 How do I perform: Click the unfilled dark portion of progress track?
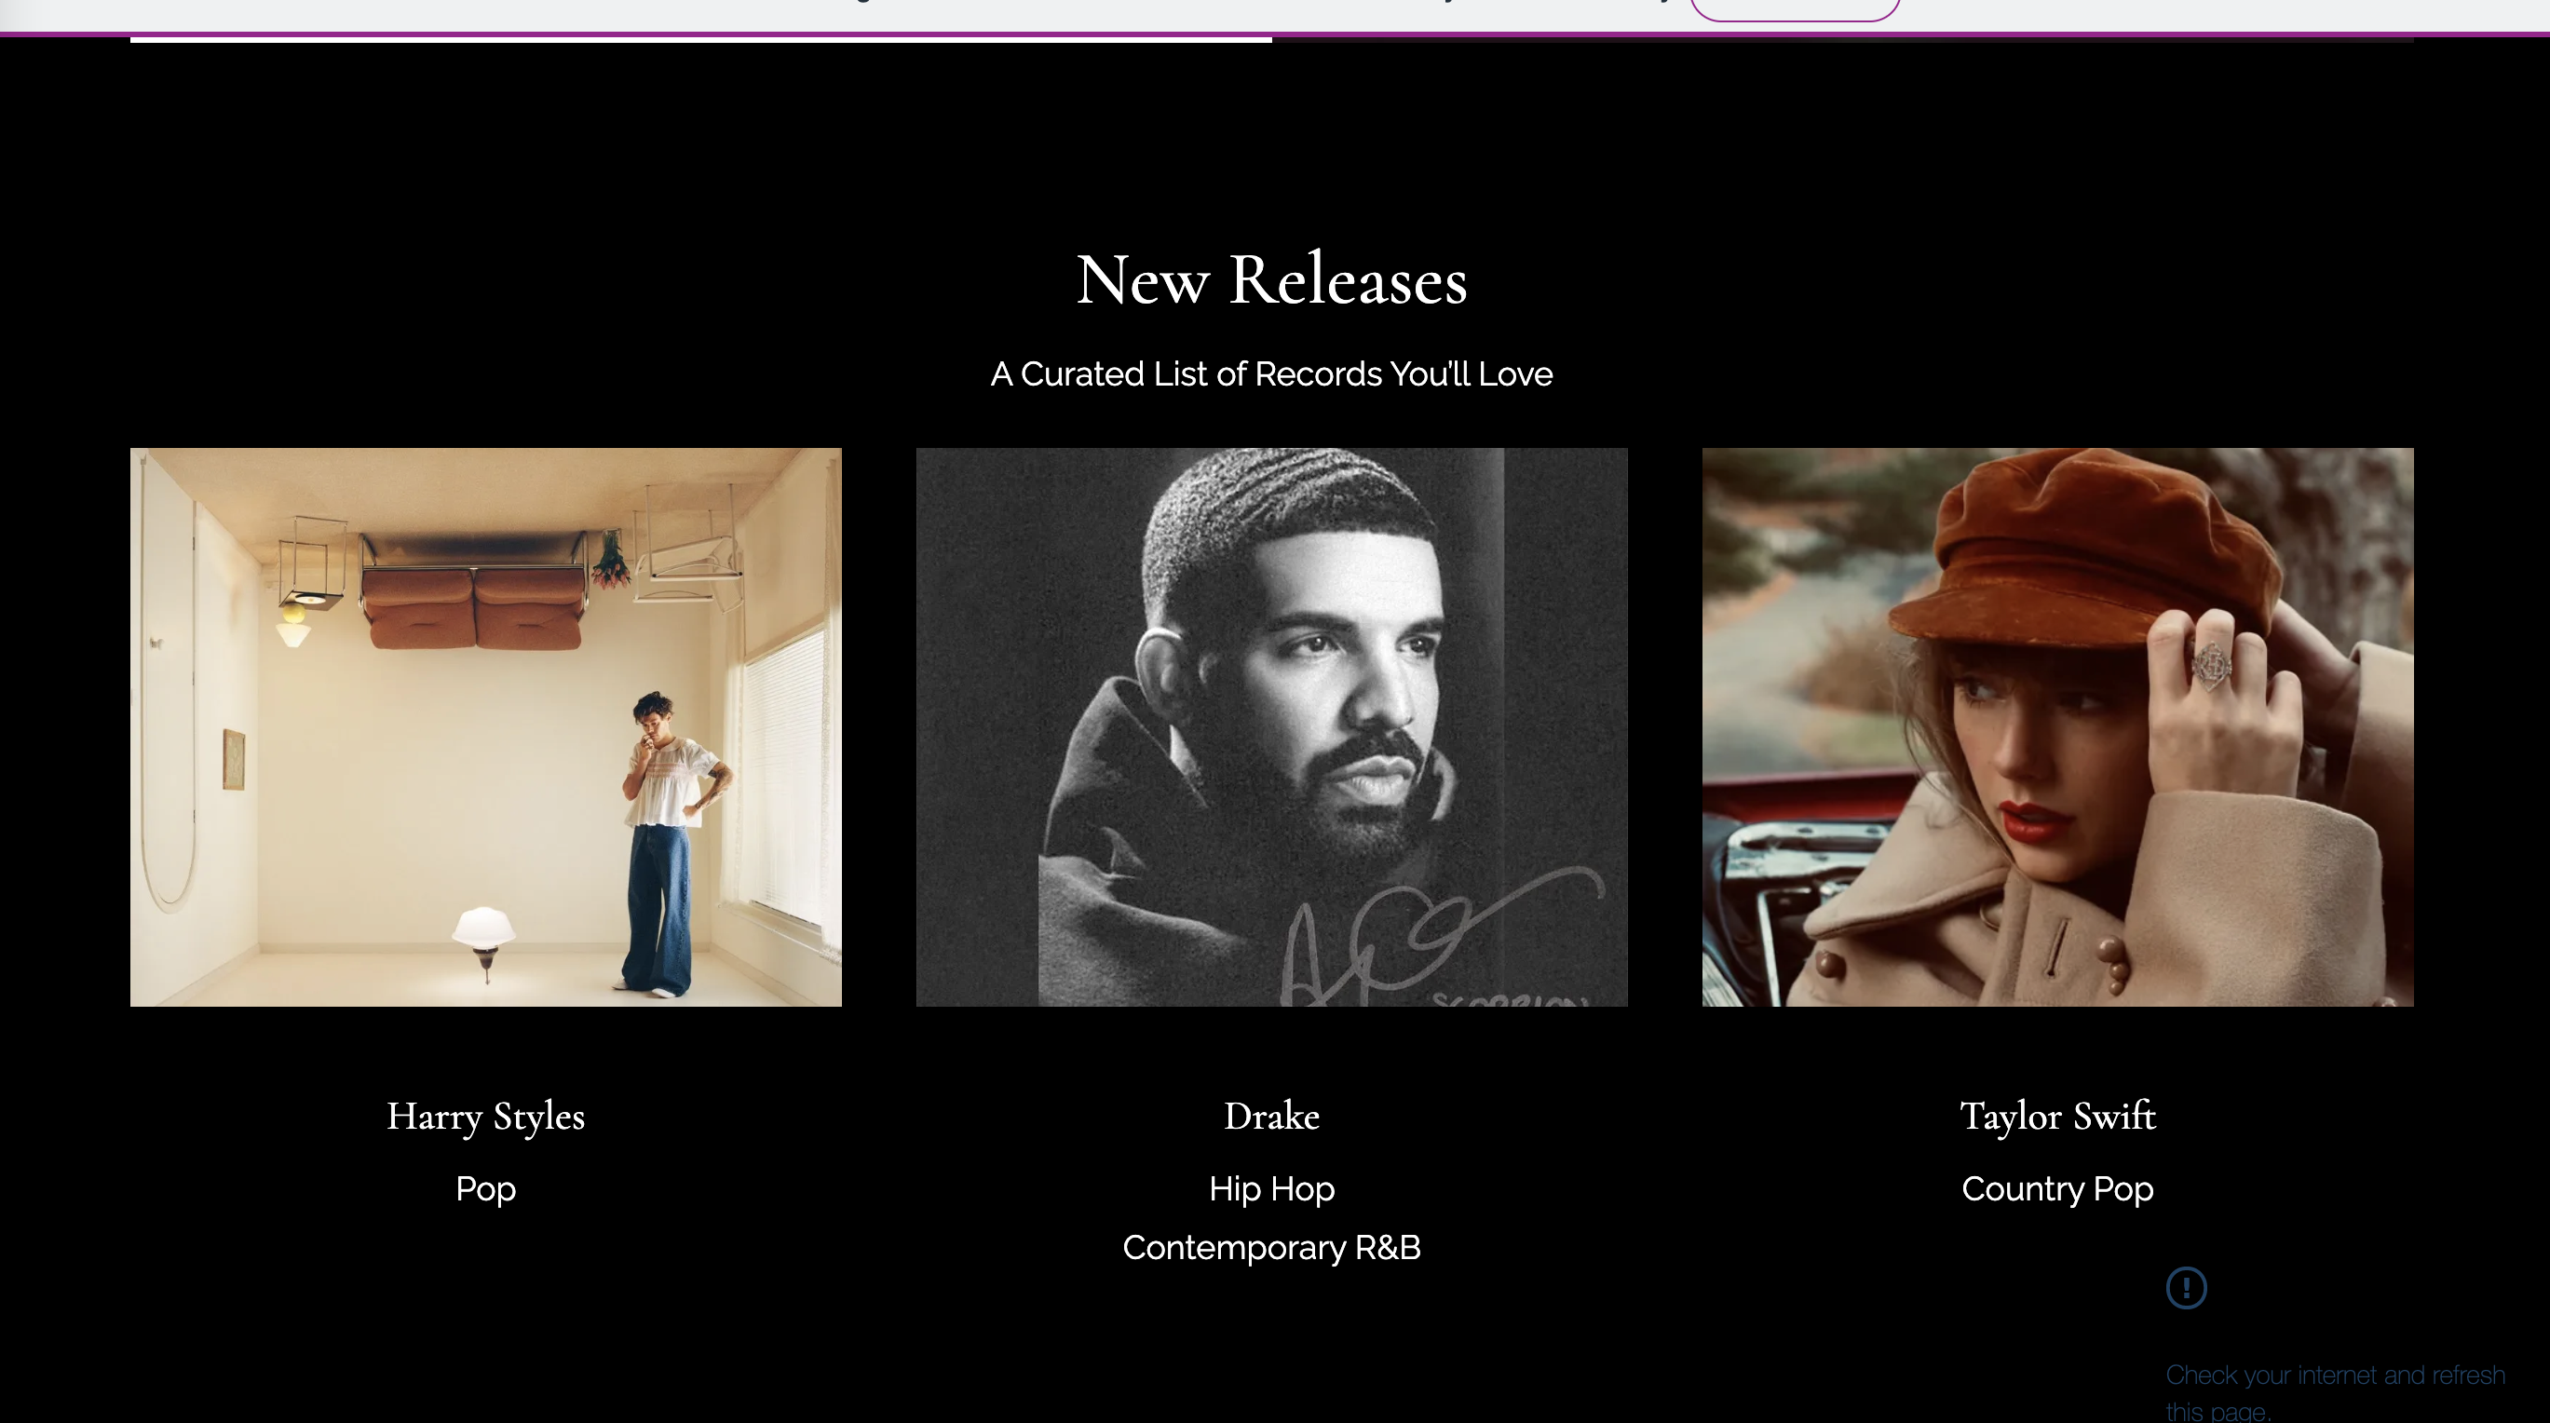(x=1842, y=40)
